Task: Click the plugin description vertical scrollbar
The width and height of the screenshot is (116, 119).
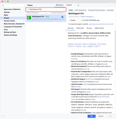Action: (x=115, y=50)
